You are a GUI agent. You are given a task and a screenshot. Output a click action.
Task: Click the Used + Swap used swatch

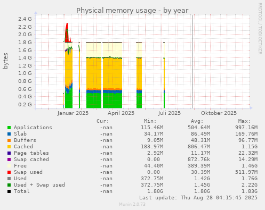click(x=9, y=185)
